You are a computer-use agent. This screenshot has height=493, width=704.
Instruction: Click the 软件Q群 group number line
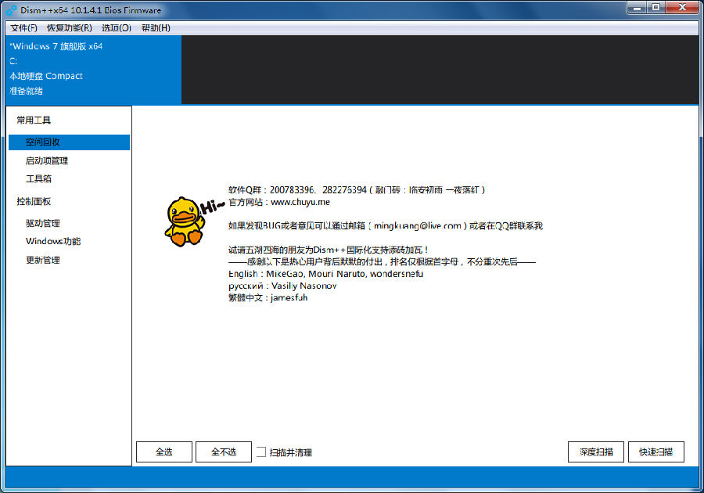357,190
